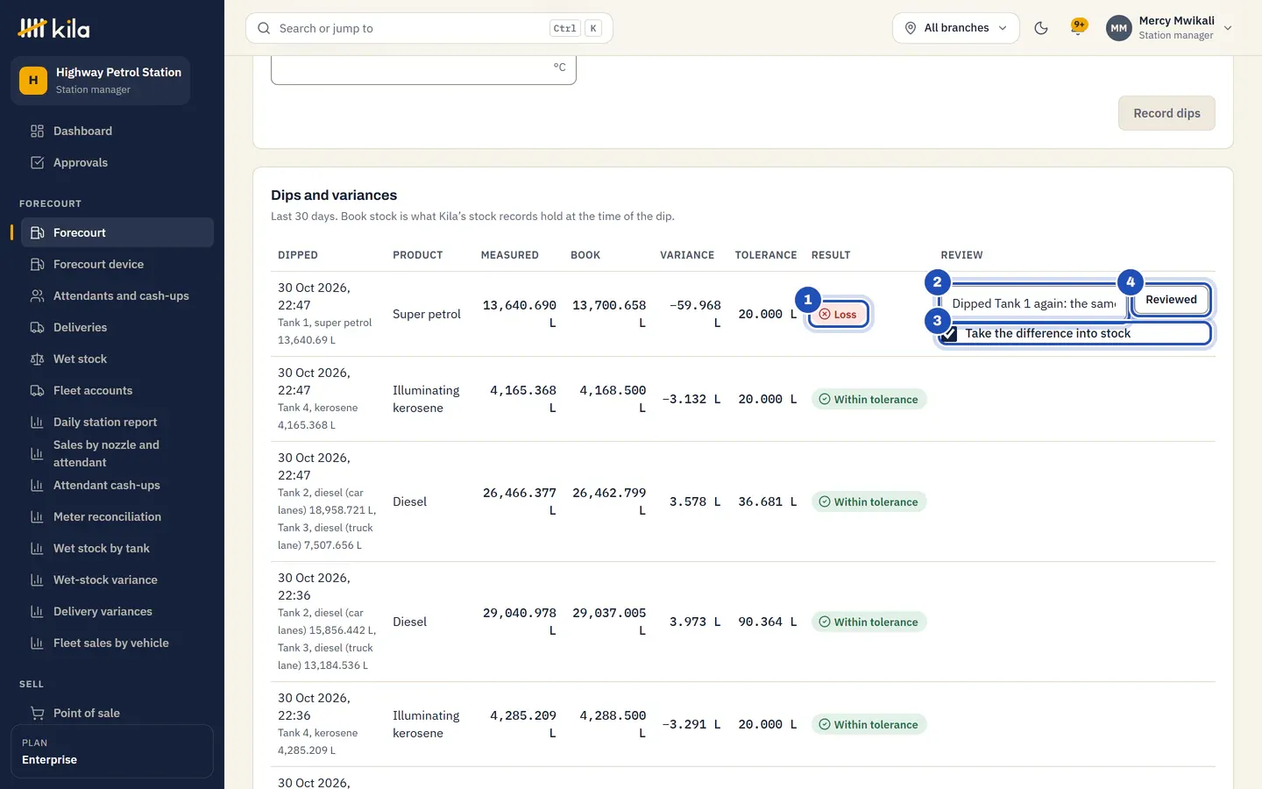The image size is (1262, 789).
Task: Click the Approvals checkbox icon
Action: pos(37,163)
